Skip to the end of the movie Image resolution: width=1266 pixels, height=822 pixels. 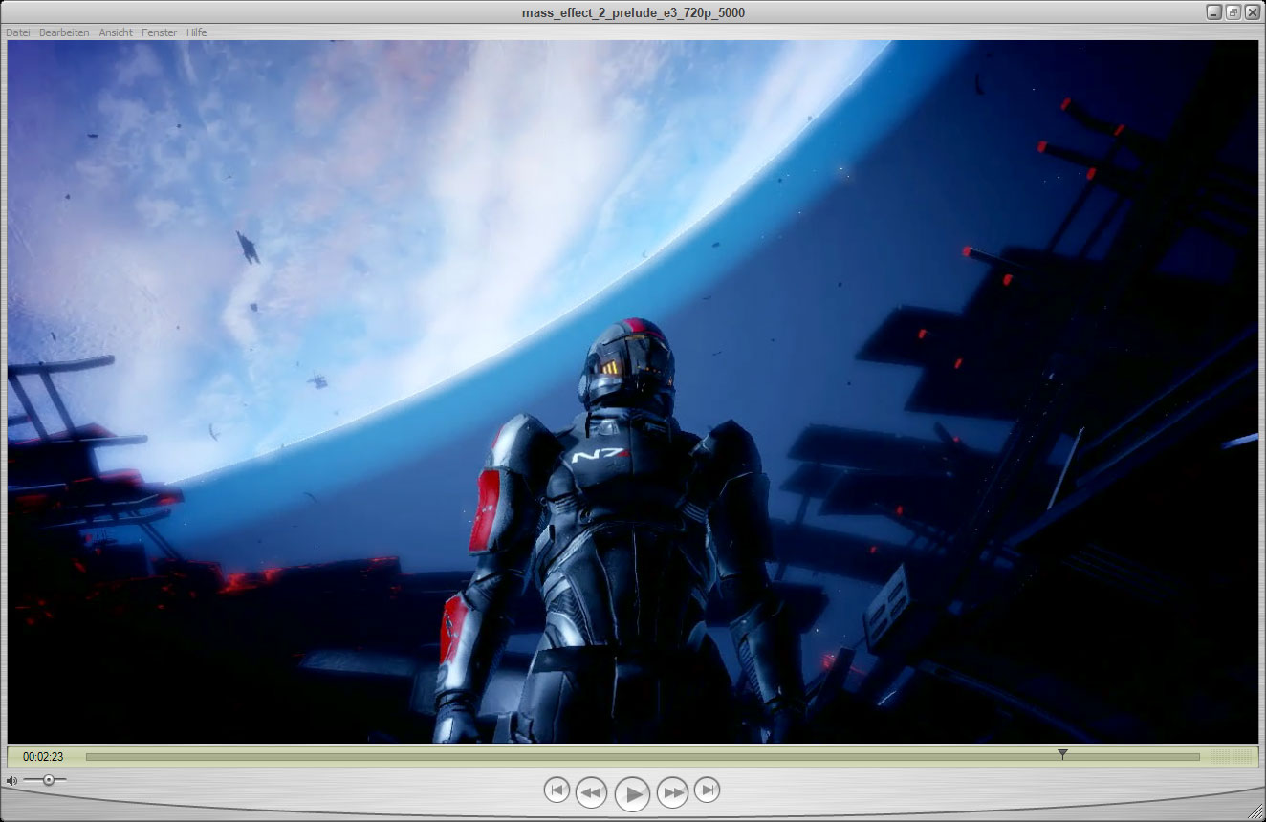[x=707, y=790]
